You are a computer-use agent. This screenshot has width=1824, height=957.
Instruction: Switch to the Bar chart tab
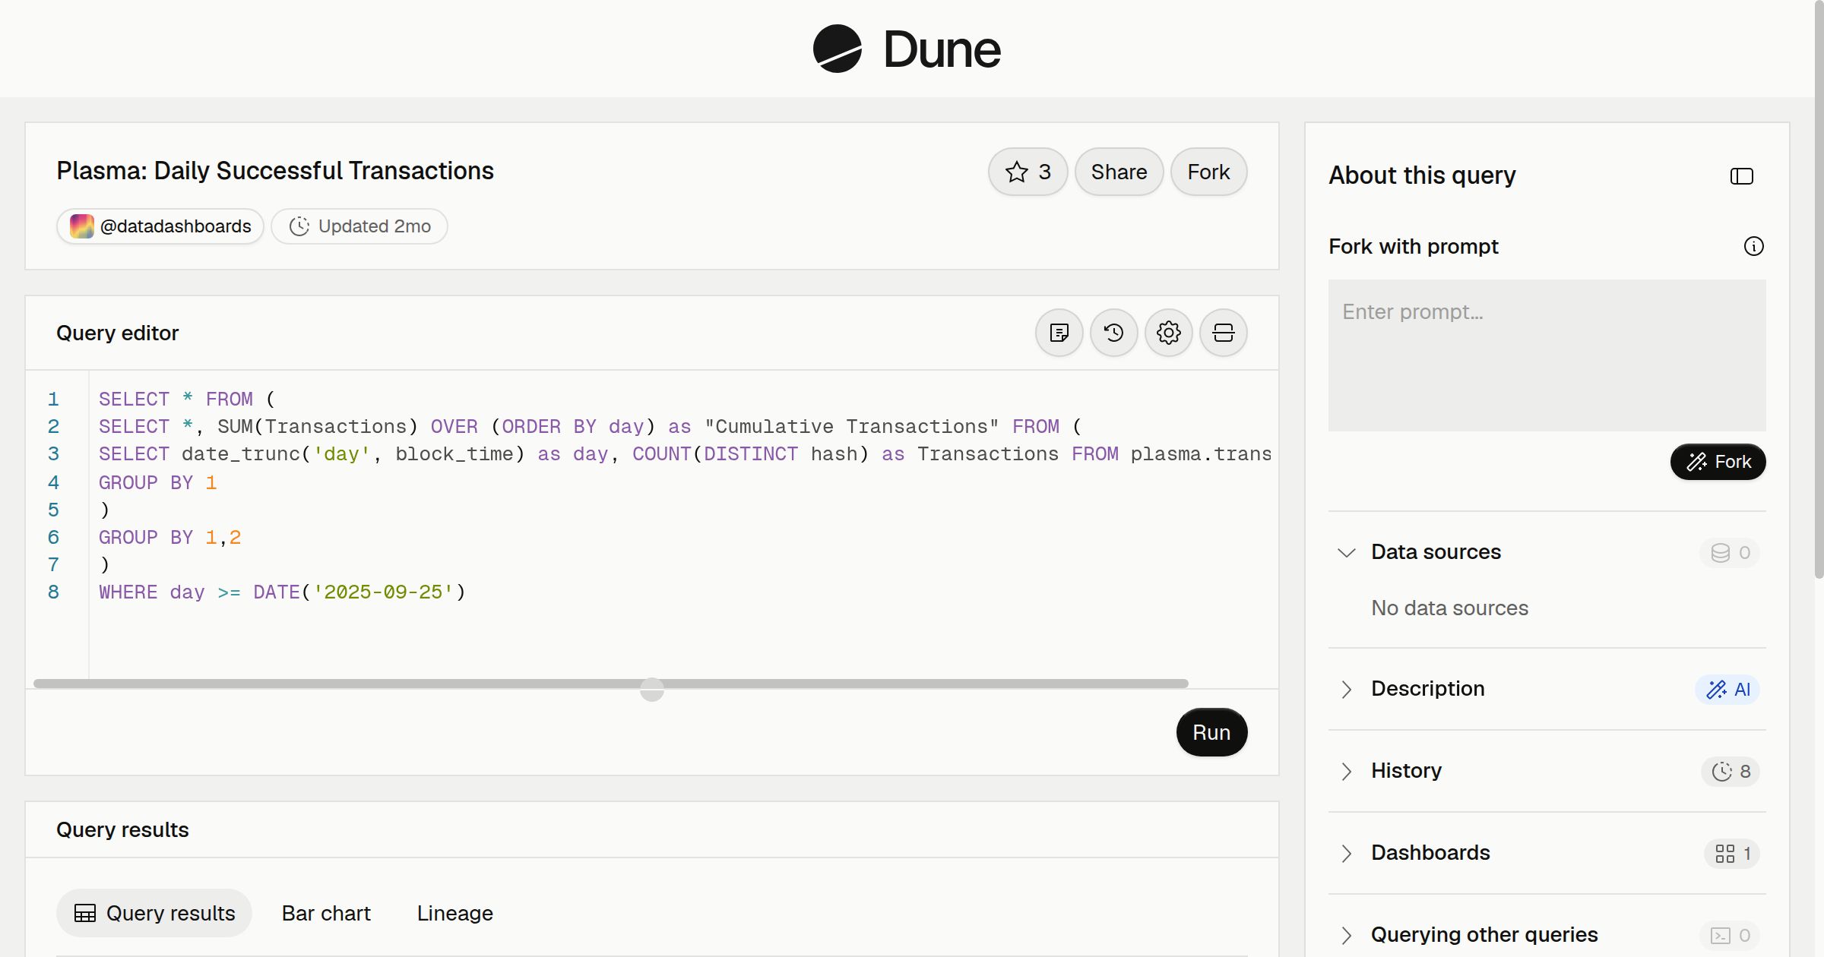point(326,913)
